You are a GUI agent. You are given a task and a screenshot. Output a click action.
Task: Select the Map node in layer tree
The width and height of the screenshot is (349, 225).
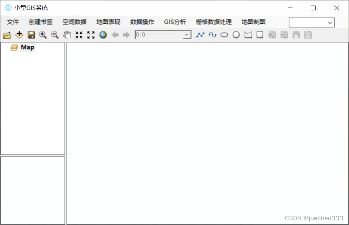point(27,47)
